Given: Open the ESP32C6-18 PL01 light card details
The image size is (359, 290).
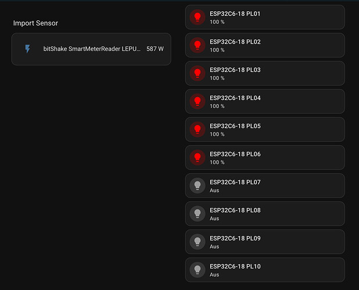Looking at the screenshot, I should [x=265, y=17].
